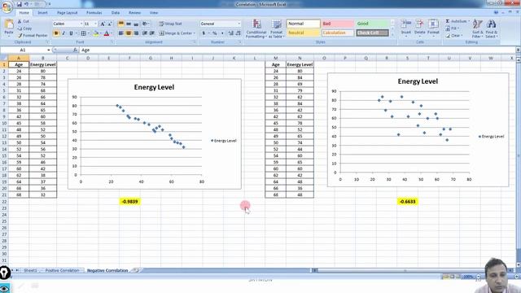Apply comma style number format
The image size is (521, 293).
point(222,33)
